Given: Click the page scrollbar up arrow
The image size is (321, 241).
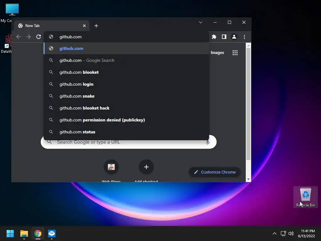Looking at the screenshot, I should [x=248, y=46].
